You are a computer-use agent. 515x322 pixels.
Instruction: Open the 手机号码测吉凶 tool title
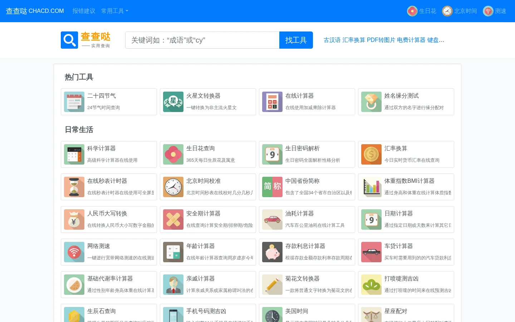pos(206,311)
